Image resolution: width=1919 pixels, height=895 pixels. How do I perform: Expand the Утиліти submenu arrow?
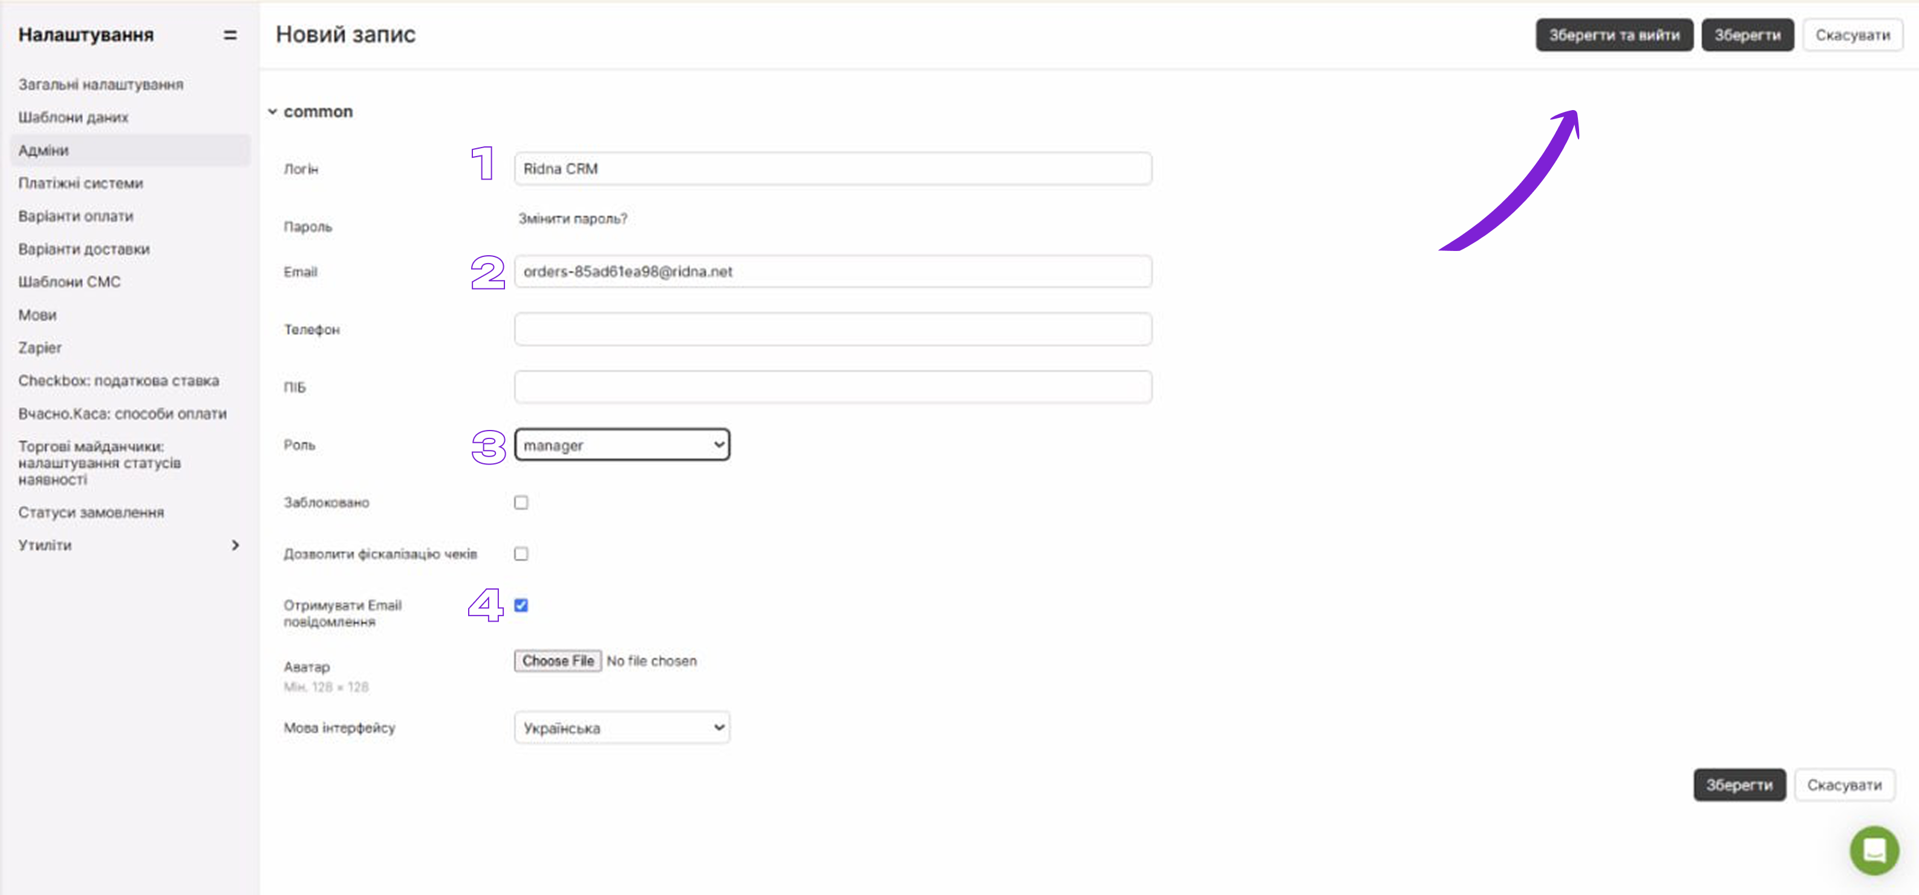tap(235, 545)
